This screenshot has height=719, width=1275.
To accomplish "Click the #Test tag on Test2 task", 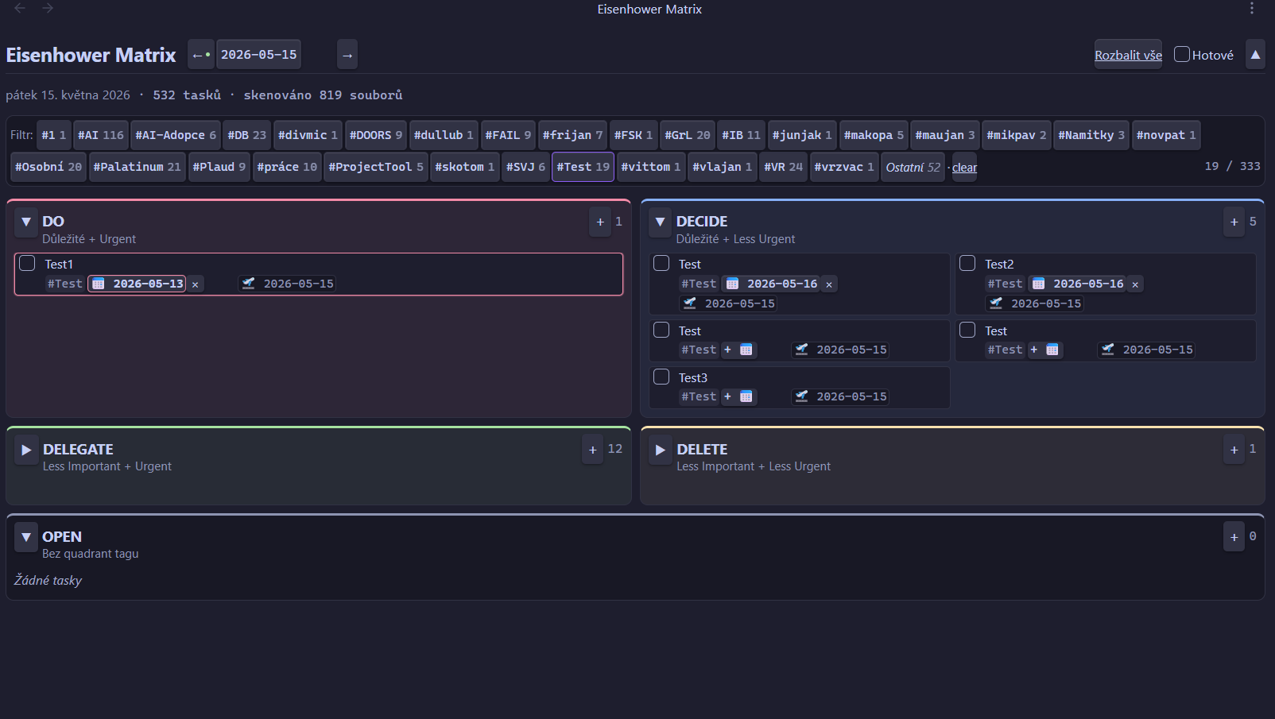I will [1005, 284].
